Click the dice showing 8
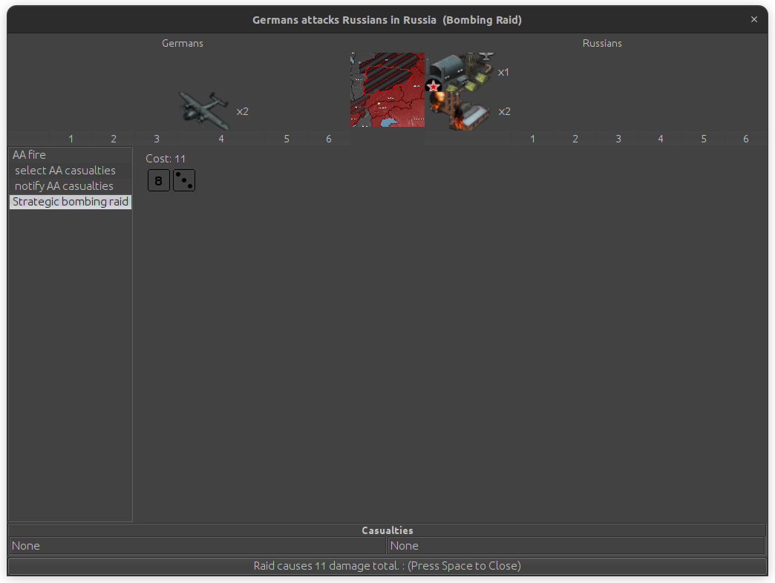The width and height of the screenshot is (775, 583). (159, 180)
